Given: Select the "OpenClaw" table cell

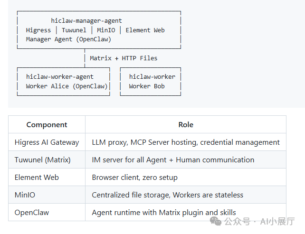Looking at the screenshot, I should pos(32,212).
